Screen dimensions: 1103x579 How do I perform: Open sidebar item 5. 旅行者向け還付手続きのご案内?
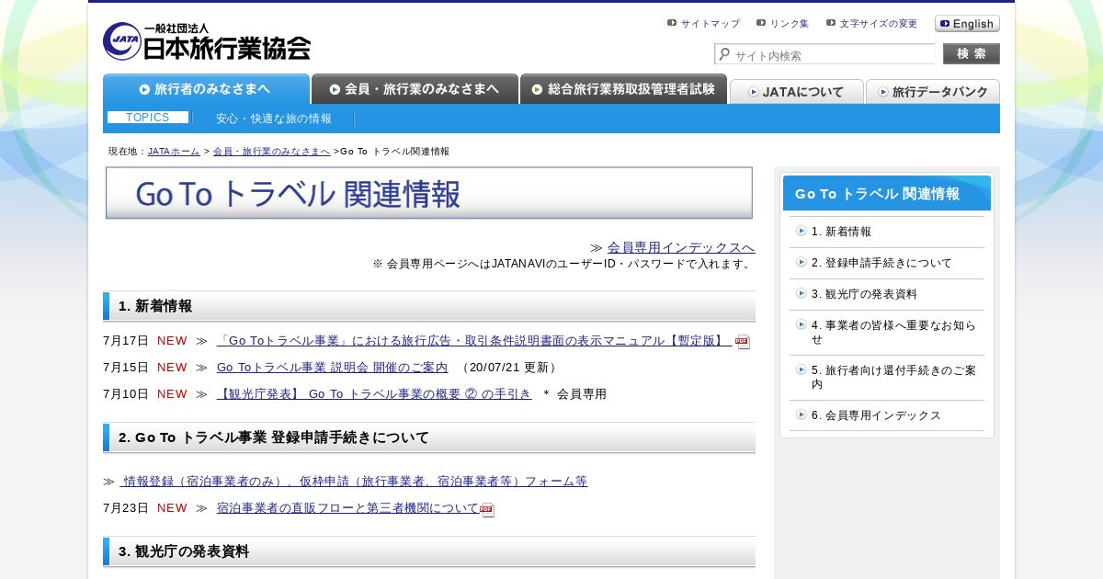pos(893,377)
